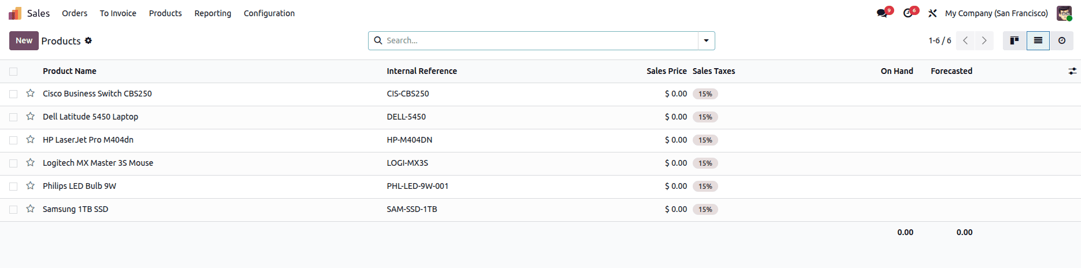Open the Products menu
The height and width of the screenshot is (268, 1081).
click(x=166, y=13)
